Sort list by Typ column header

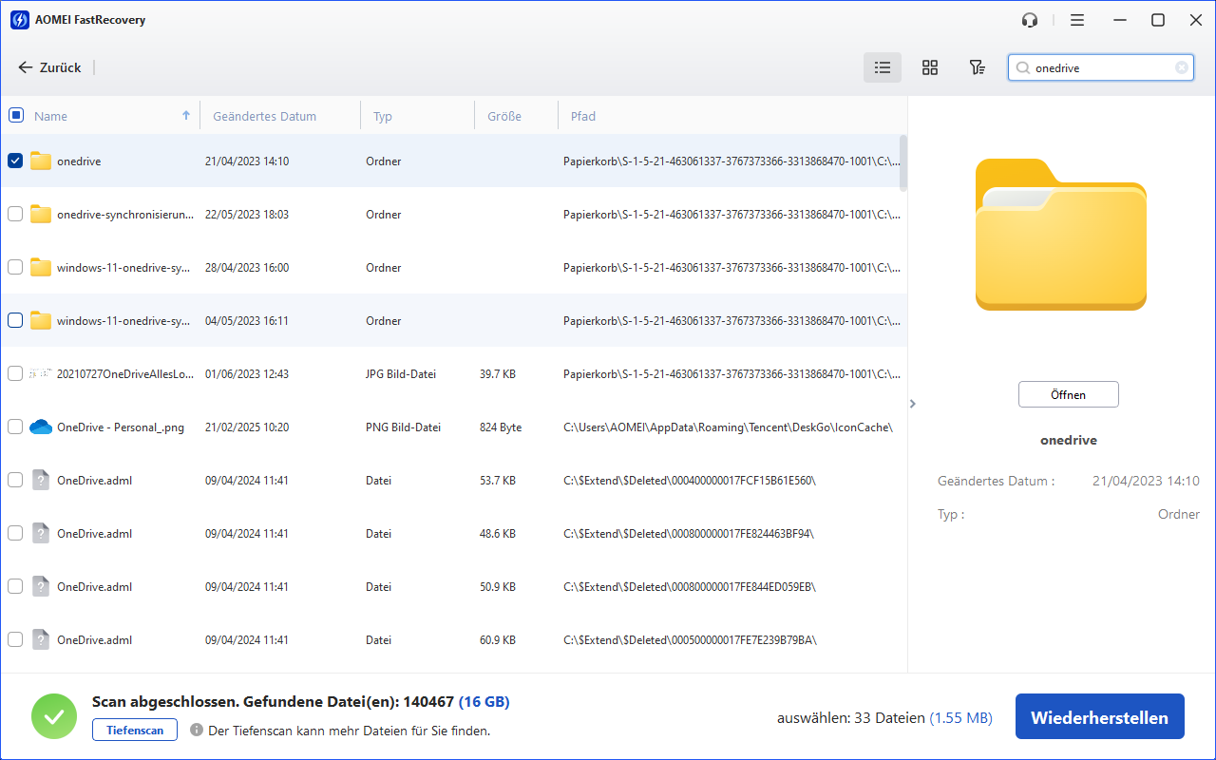point(383,116)
